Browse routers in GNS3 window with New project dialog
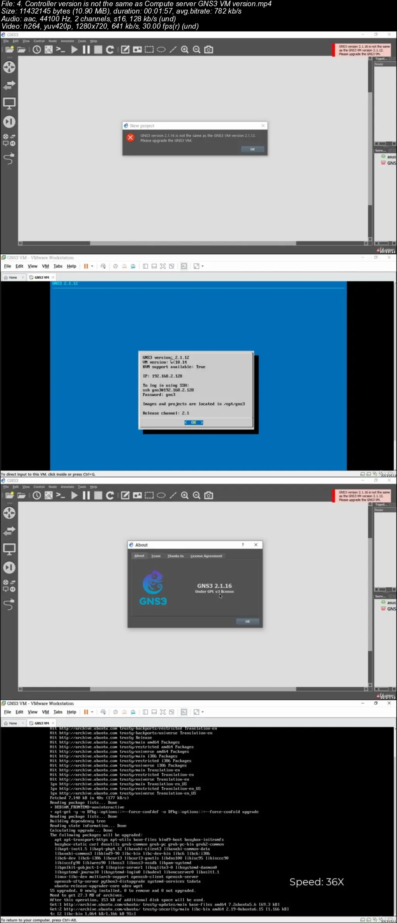 [x=9, y=67]
